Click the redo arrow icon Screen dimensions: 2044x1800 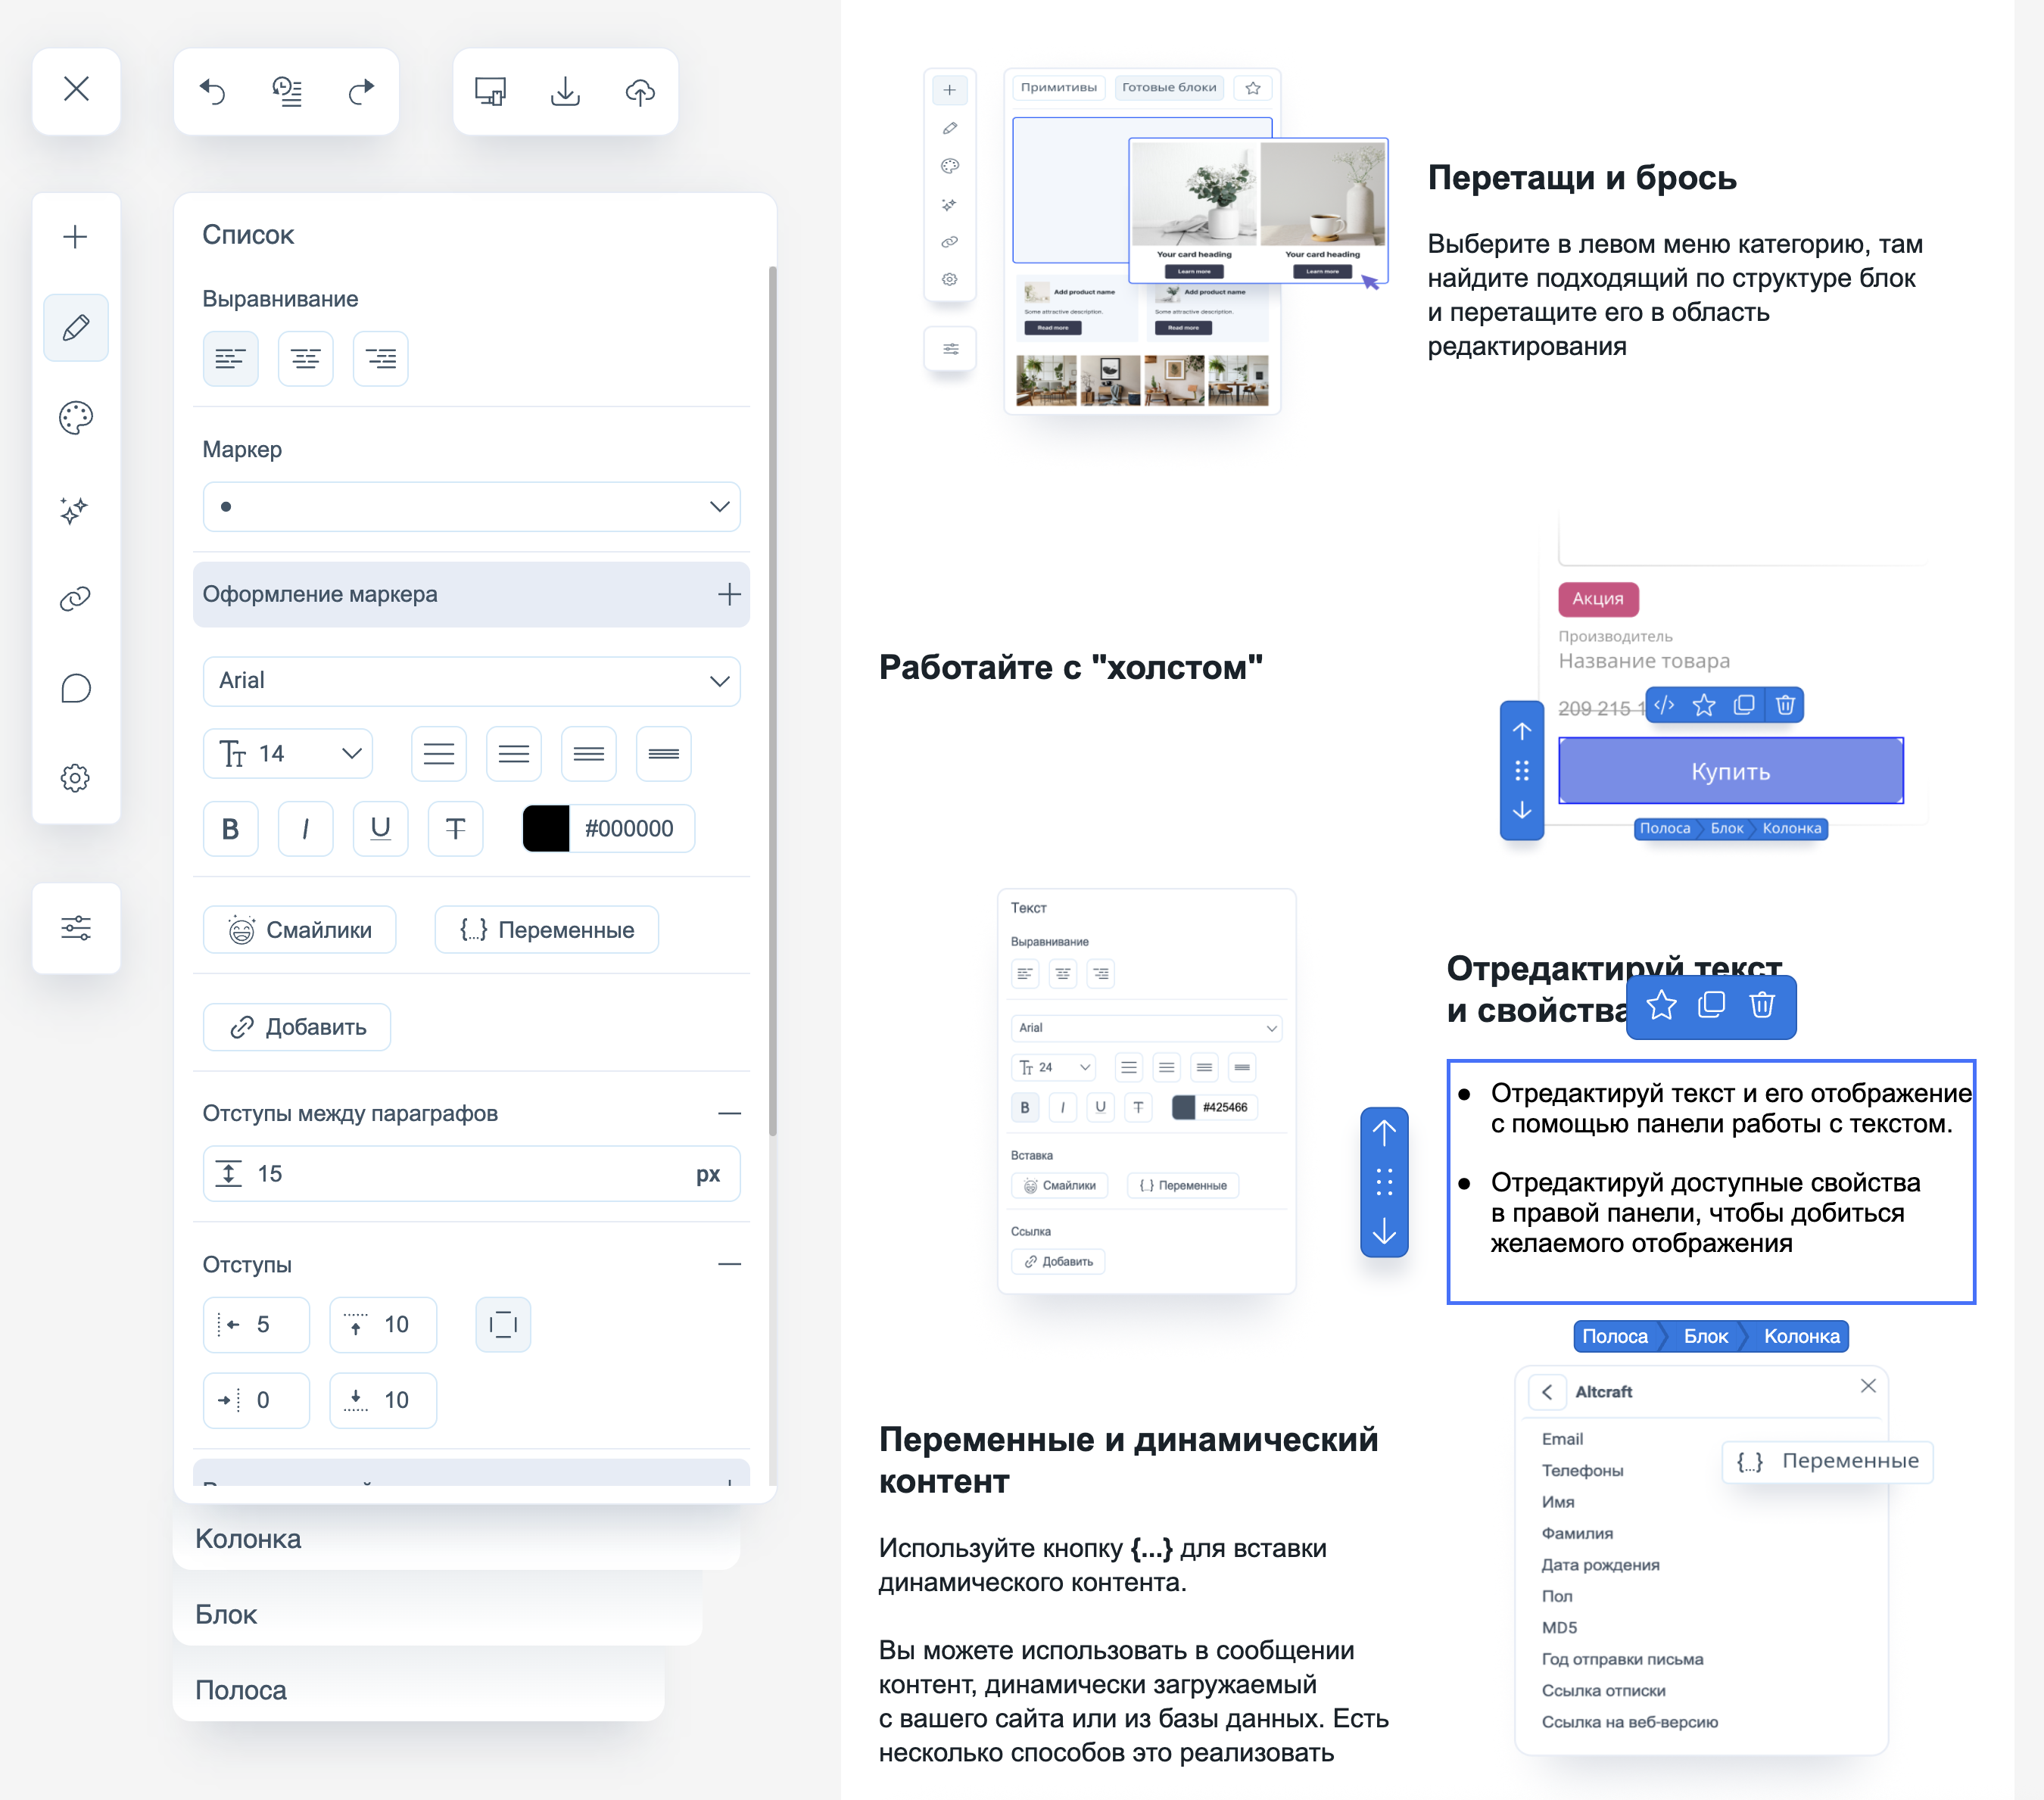click(361, 91)
